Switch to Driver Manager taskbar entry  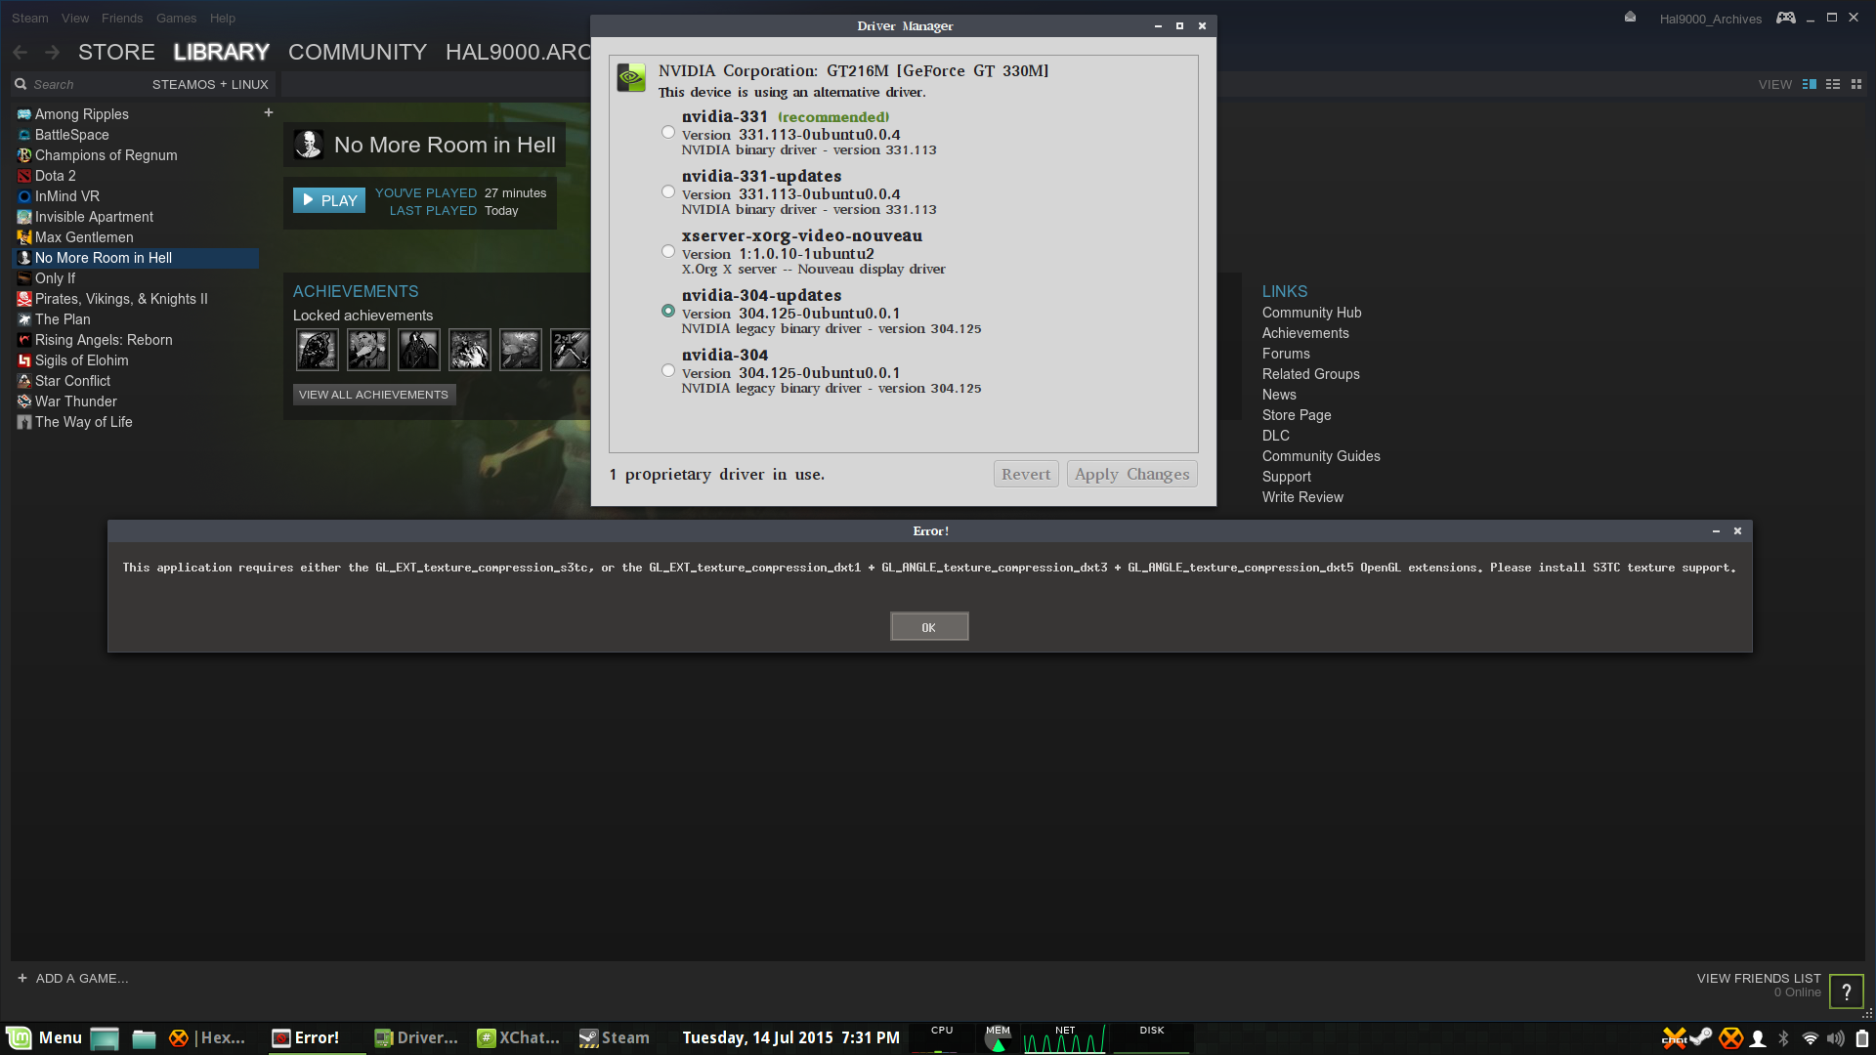(416, 1038)
